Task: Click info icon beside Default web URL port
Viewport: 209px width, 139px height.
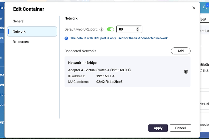Action: tap(101, 30)
